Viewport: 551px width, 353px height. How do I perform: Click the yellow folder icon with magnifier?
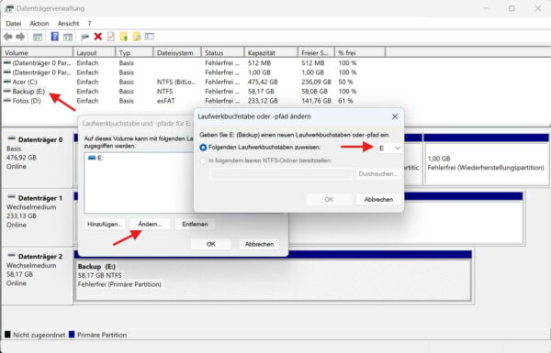tap(137, 37)
